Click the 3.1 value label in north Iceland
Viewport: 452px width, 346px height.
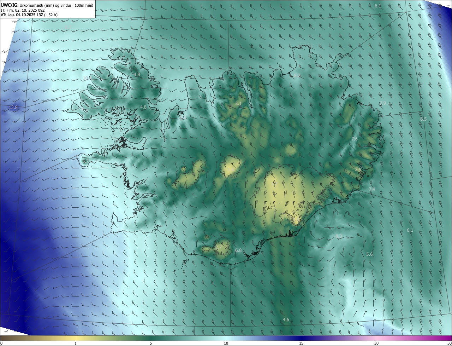[x=238, y=104]
